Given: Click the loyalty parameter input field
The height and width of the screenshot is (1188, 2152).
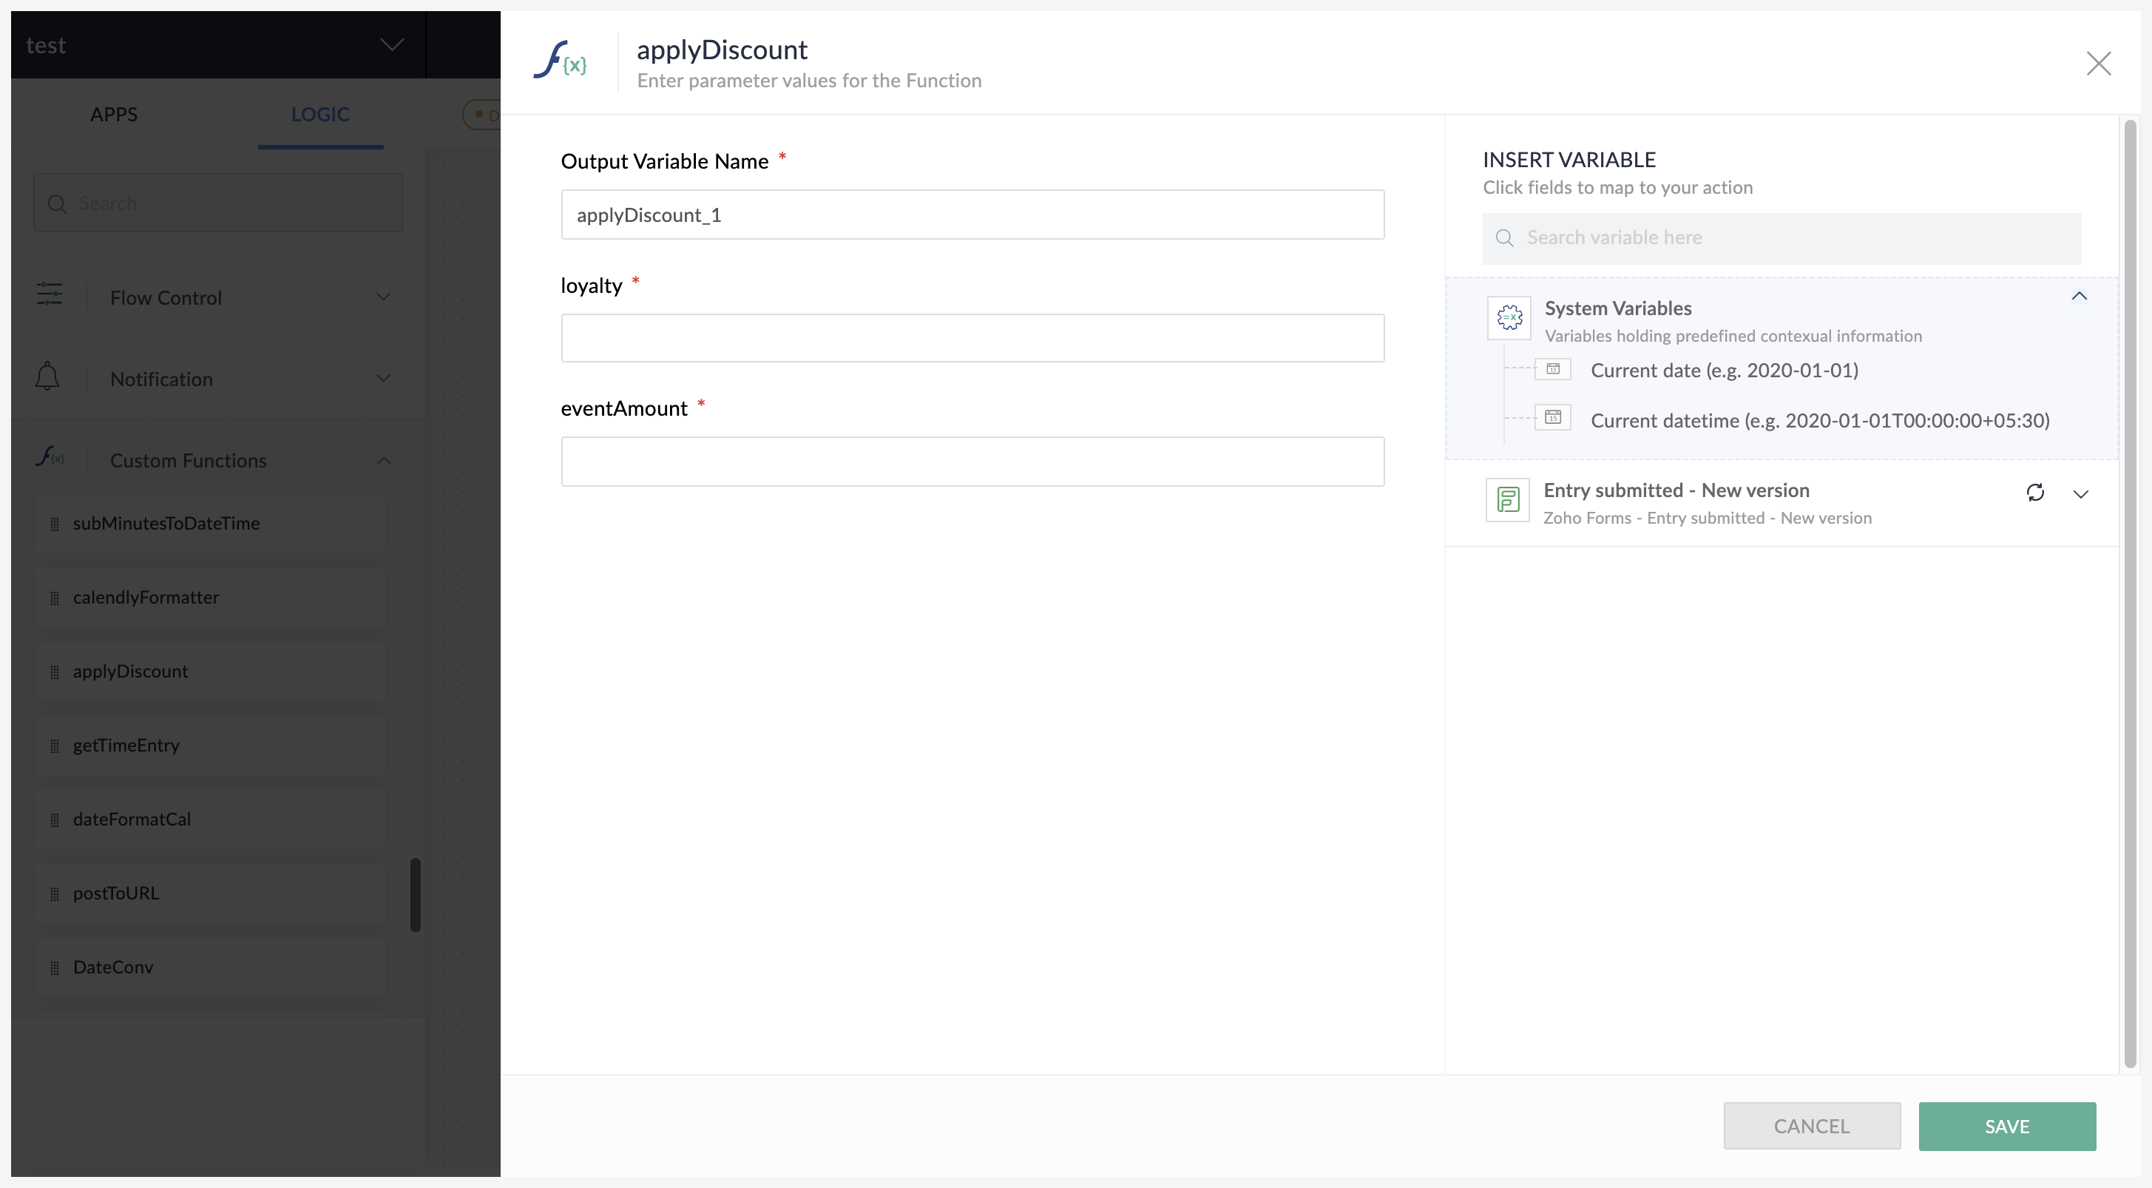Looking at the screenshot, I should (972, 337).
